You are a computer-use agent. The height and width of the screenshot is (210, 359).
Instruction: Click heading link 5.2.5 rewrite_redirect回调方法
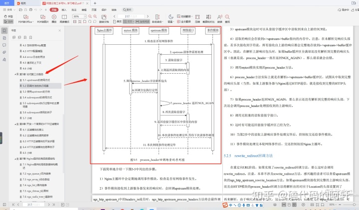(x=248, y=156)
